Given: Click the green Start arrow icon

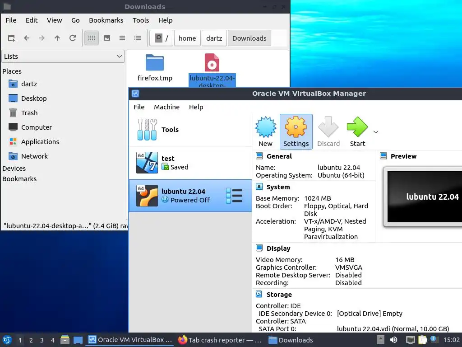Looking at the screenshot, I should click(357, 127).
